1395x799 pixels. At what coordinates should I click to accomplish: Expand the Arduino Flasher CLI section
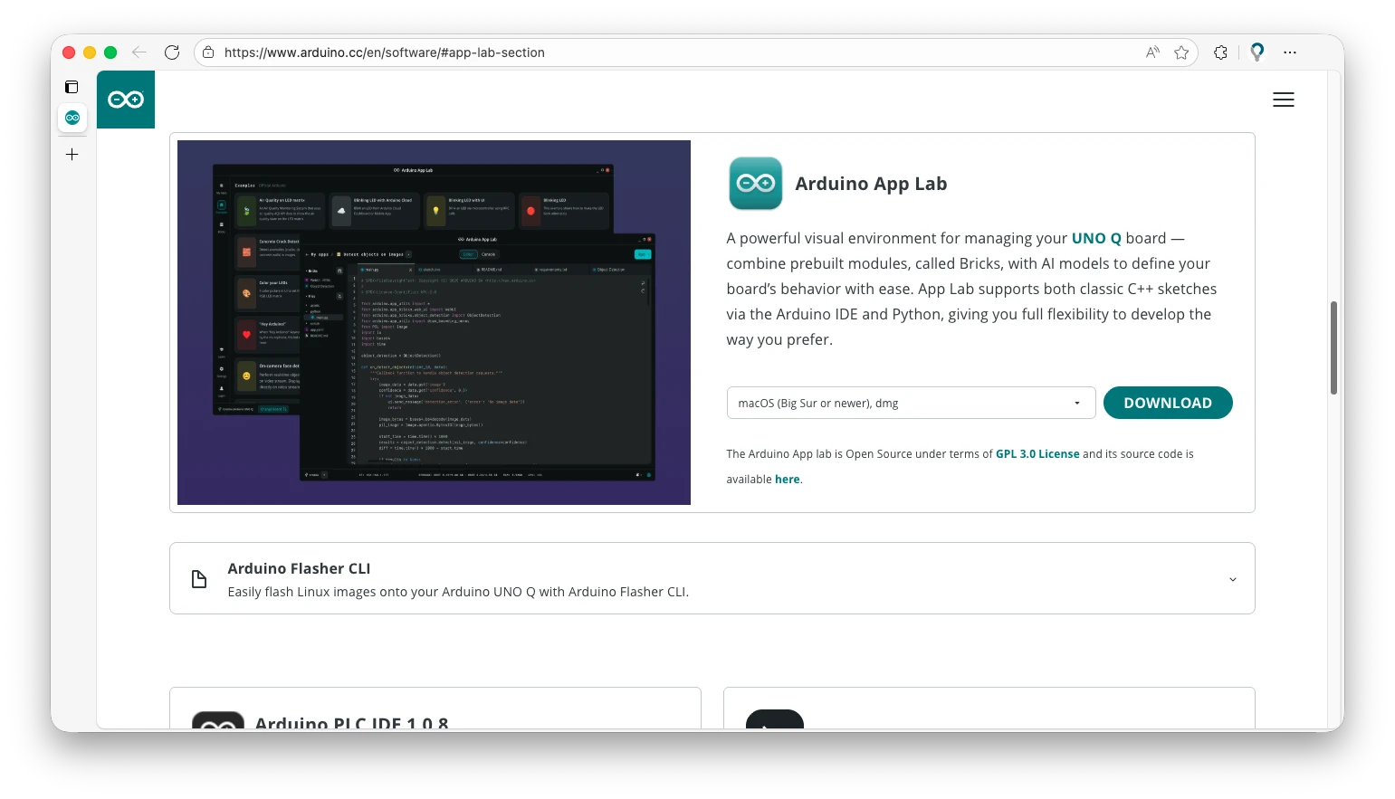pyautogui.click(x=1232, y=578)
